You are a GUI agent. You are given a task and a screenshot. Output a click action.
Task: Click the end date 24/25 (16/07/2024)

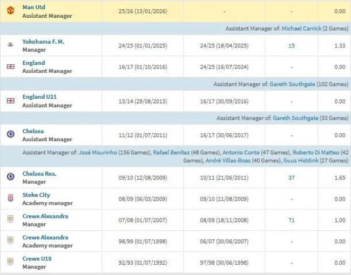224,67
